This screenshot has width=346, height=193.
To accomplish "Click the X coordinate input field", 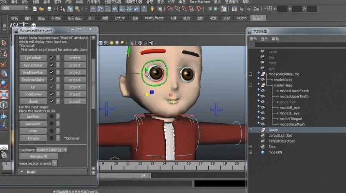I will point(282,9).
